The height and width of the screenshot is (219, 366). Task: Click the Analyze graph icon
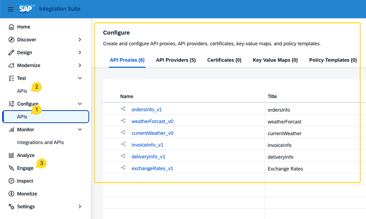pos(11,155)
